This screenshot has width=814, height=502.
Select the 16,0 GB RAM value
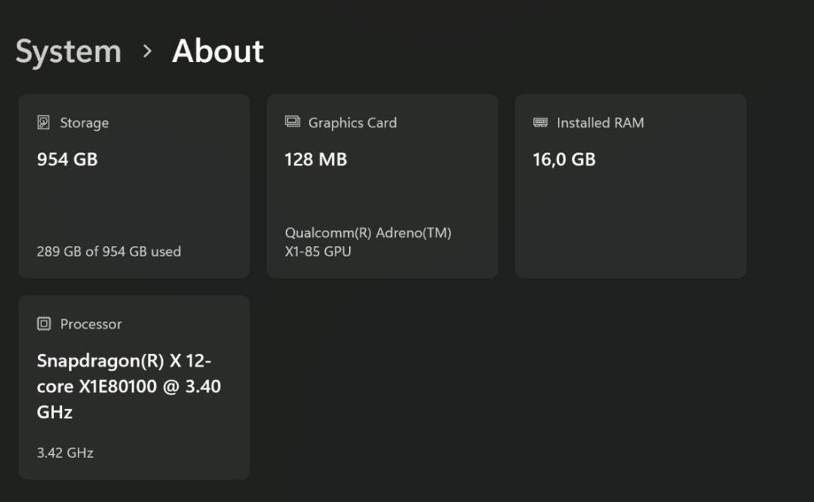tap(563, 160)
